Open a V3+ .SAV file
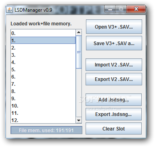 (x=114, y=27)
